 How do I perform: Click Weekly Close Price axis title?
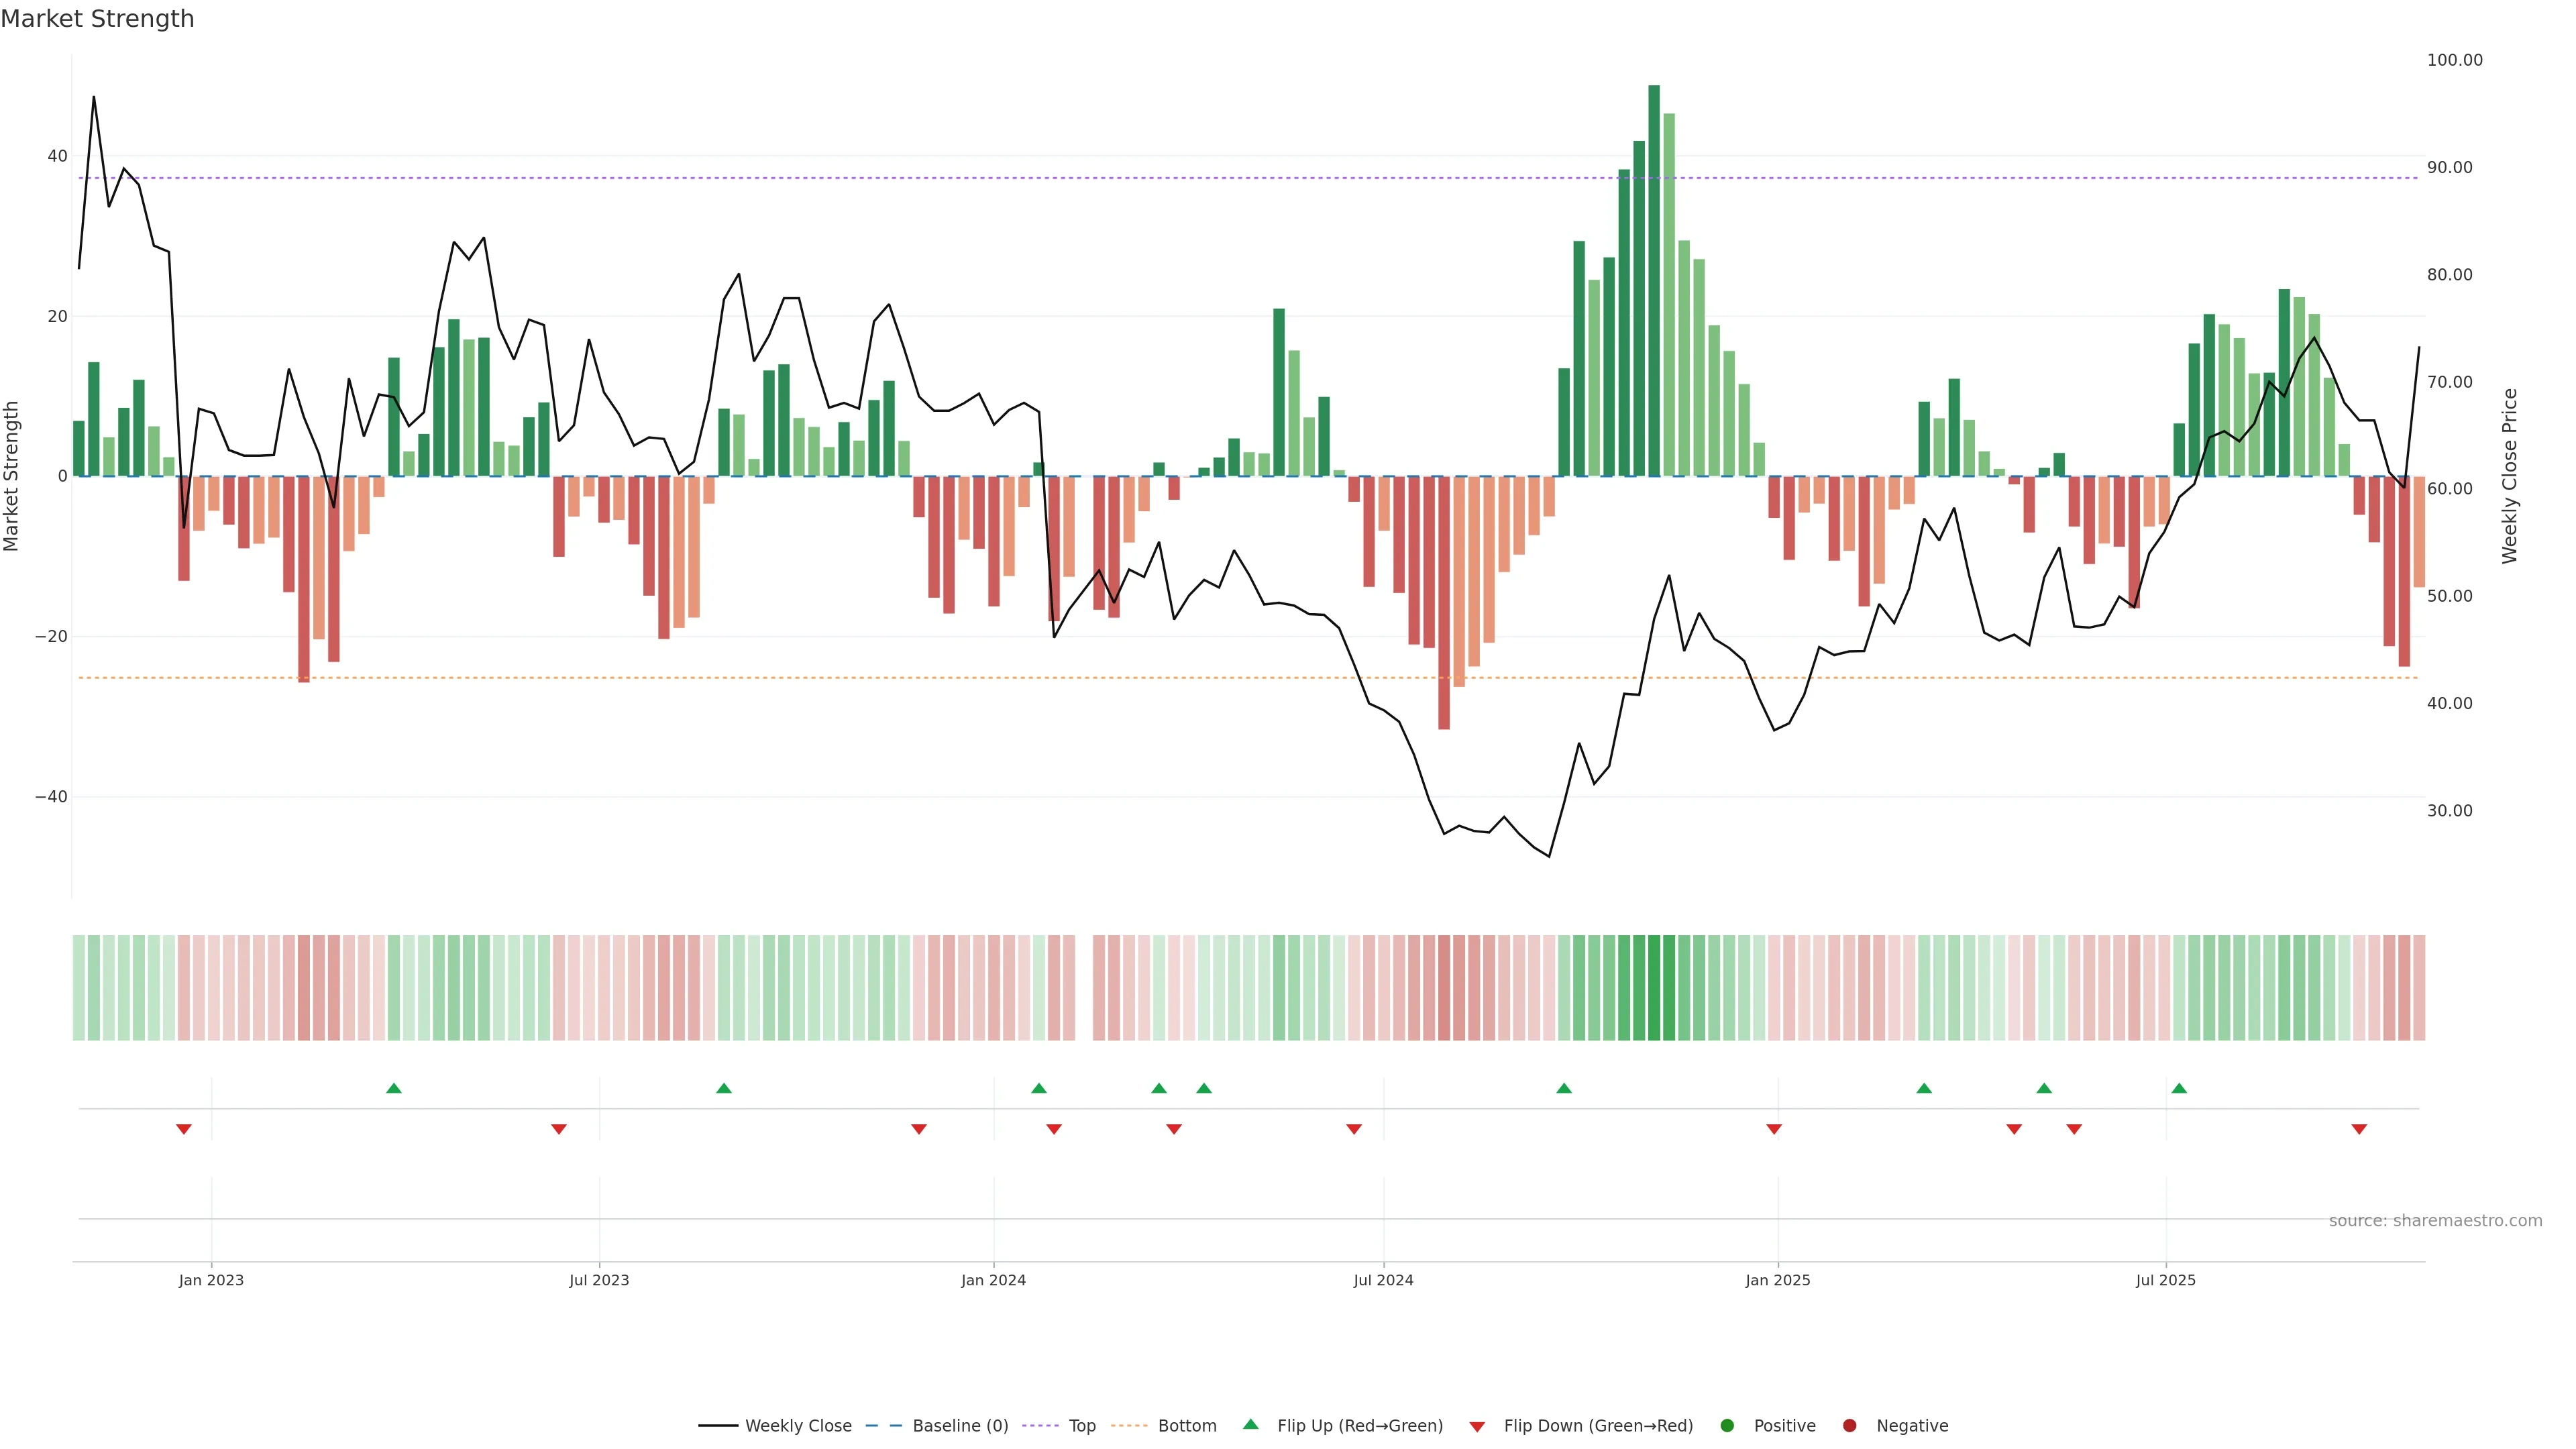[x=2510, y=476]
